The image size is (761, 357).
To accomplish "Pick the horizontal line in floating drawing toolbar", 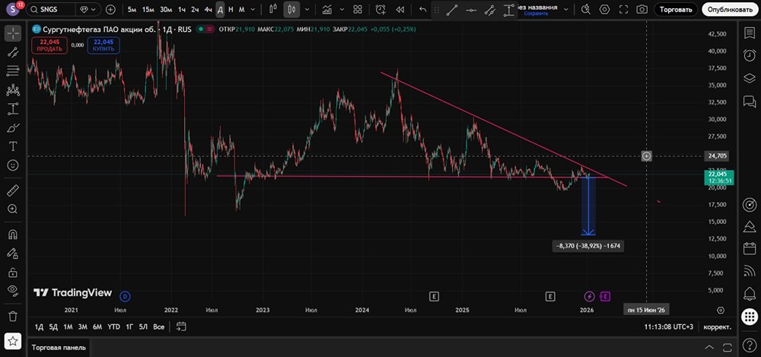I will coord(471,10).
